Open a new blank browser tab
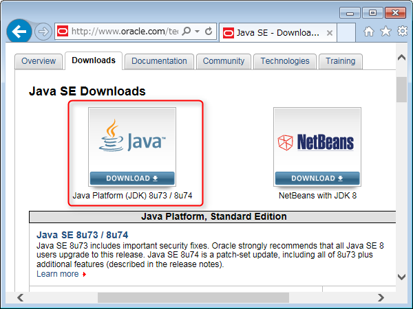Viewport: 413px width, 309px height. pos(346,32)
